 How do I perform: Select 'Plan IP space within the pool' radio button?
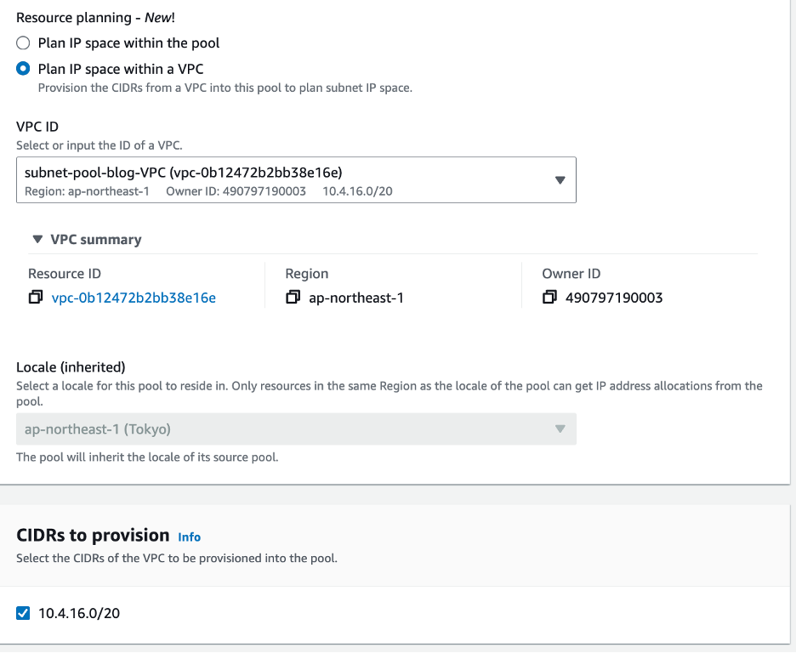(x=24, y=43)
